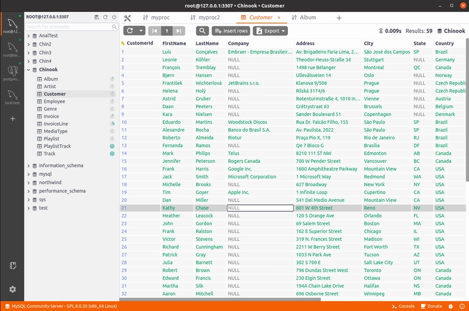This screenshot has height=311, width=469.
Task: Collapse the Chinook database
Action: point(29,70)
